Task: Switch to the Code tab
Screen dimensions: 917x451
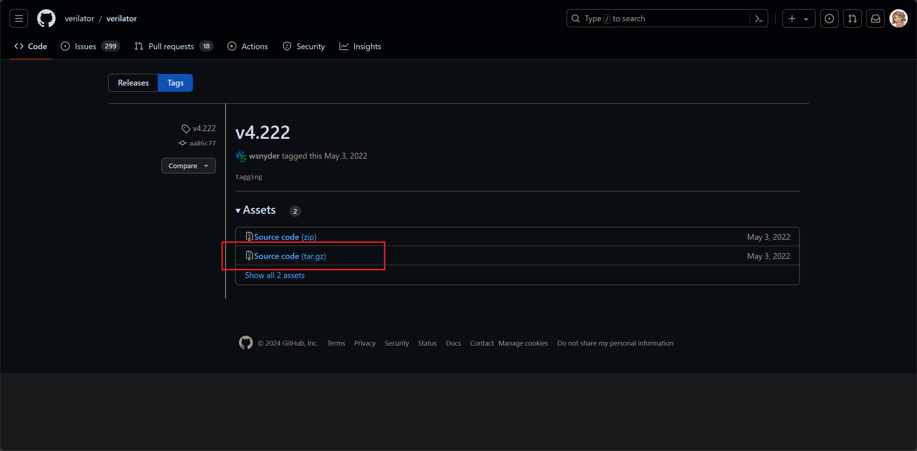Action: (x=31, y=46)
